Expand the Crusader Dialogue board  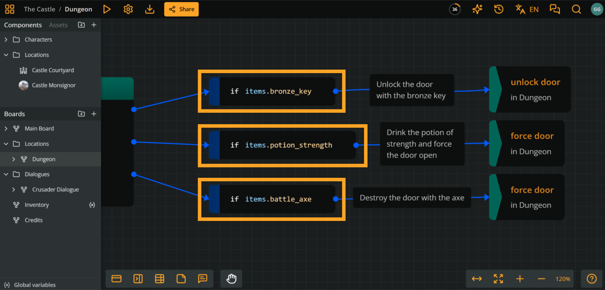pyautogui.click(x=14, y=189)
